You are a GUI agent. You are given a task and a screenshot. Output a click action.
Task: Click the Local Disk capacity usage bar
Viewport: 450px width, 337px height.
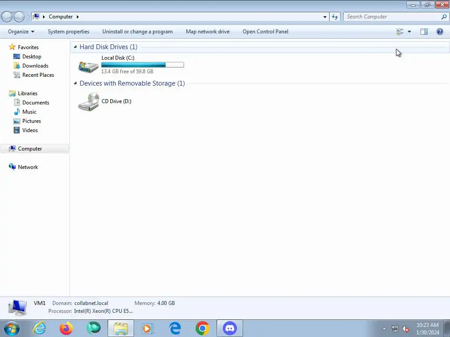pyautogui.click(x=142, y=65)
